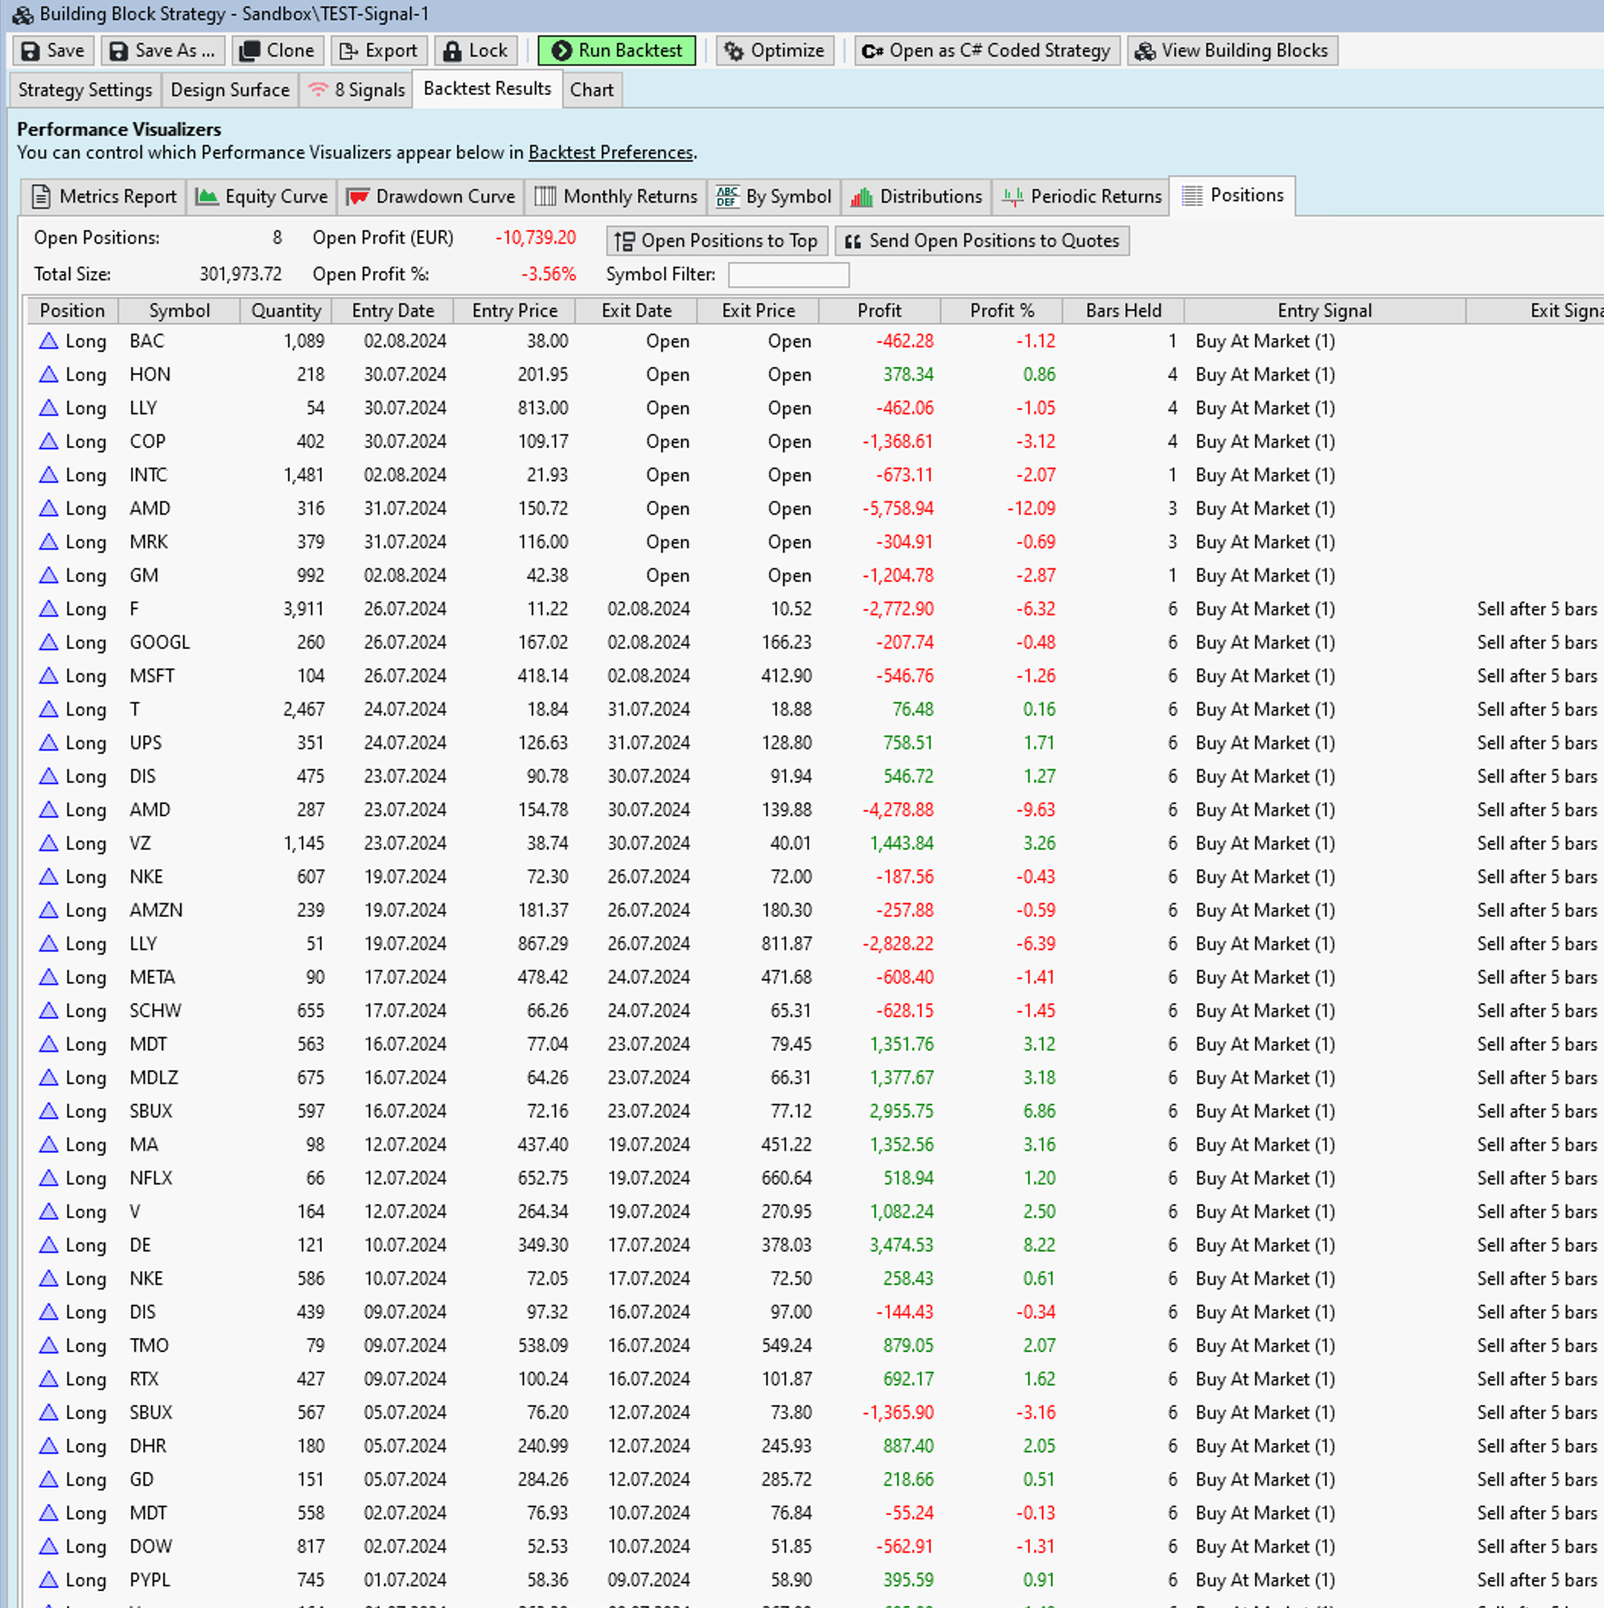Viewport: 1604px width, 1608px height.
Task: Click Long triangle icon of META row
Action: coord(48,978)
